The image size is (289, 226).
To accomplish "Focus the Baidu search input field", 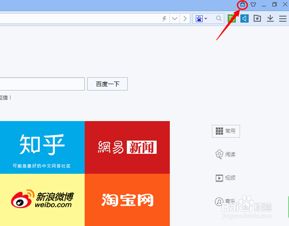I will pos(42,84).
